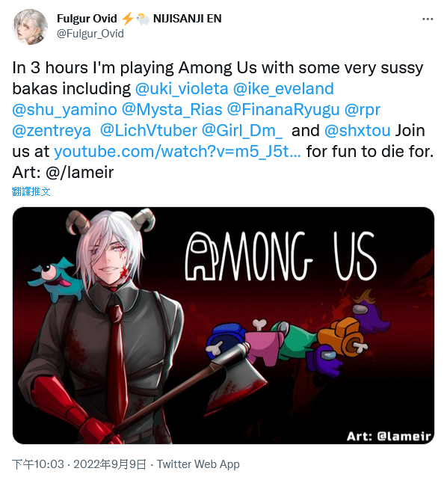Visit @shu_yamino's profile
The height and width of the screenshot is (483, 447).
65,110
